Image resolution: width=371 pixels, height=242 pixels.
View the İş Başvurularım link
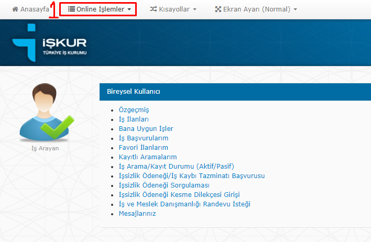(x=144, y=138)
